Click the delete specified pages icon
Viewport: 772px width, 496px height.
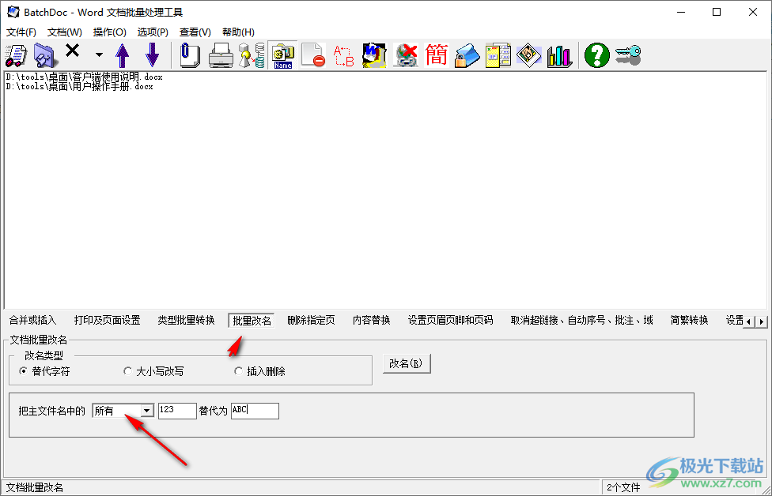pos(313,55)
